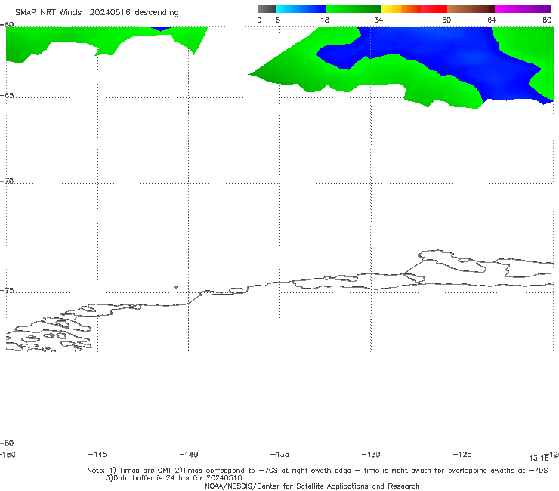Click the color scale label 64
The height and width of the screenshot is (491, 559).
click(x=492, y=20)
